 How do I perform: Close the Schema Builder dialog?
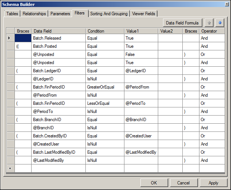227,4
